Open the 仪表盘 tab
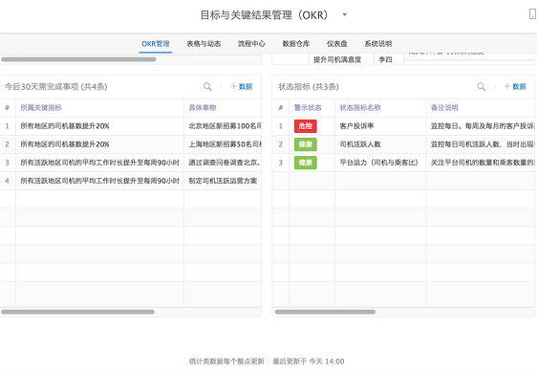Viewport: 537px width, 373px height. [337, 44]
